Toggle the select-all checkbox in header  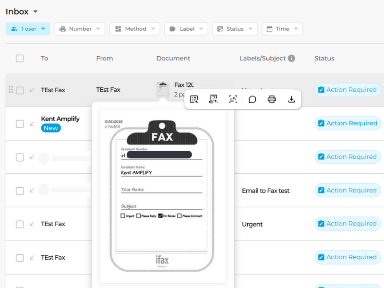point(20,59)
